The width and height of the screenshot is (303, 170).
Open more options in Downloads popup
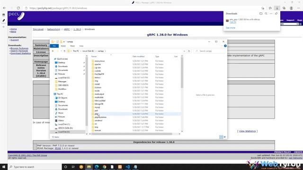[x=271, y=14]
